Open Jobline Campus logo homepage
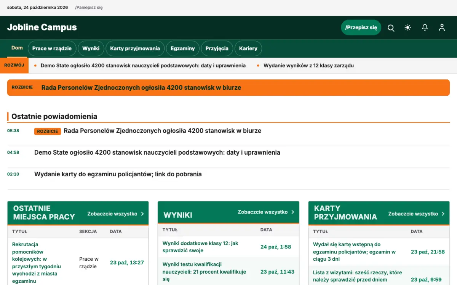The width and height of the screenshot is (457, 285). pos(42,27)
